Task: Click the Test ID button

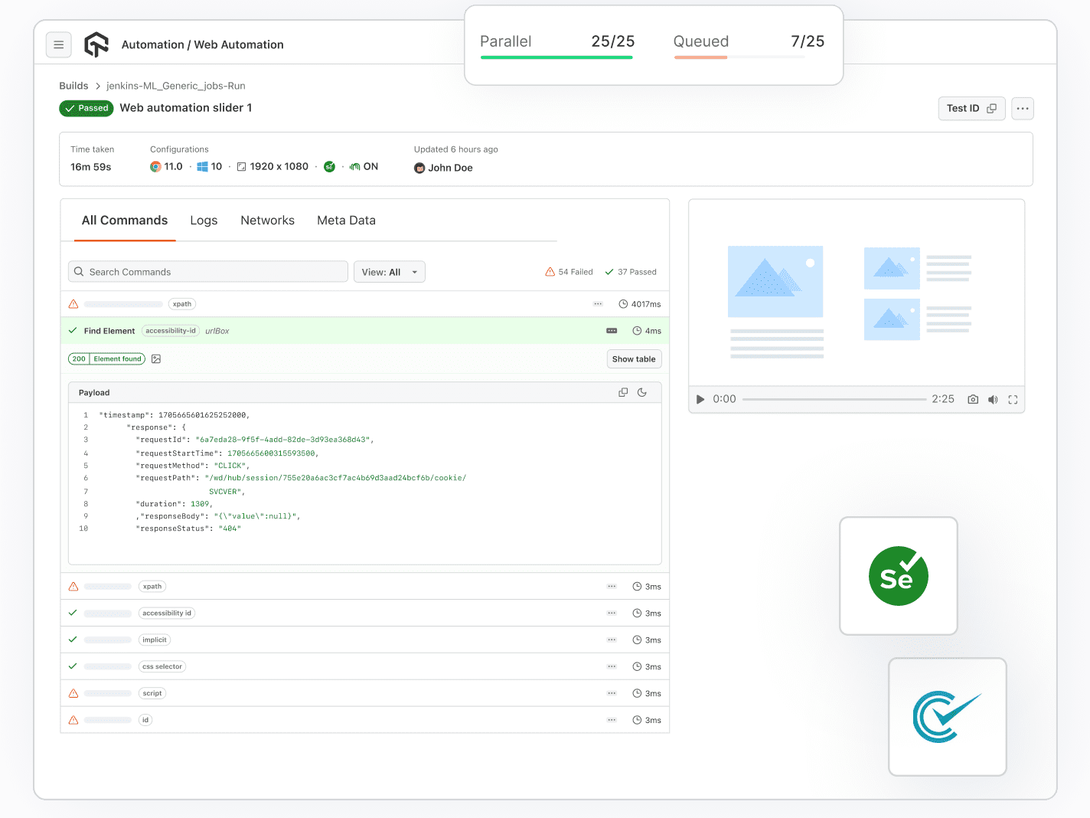Action: point(971,109)
